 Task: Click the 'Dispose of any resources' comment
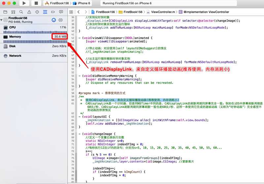(x=129, y=83)
